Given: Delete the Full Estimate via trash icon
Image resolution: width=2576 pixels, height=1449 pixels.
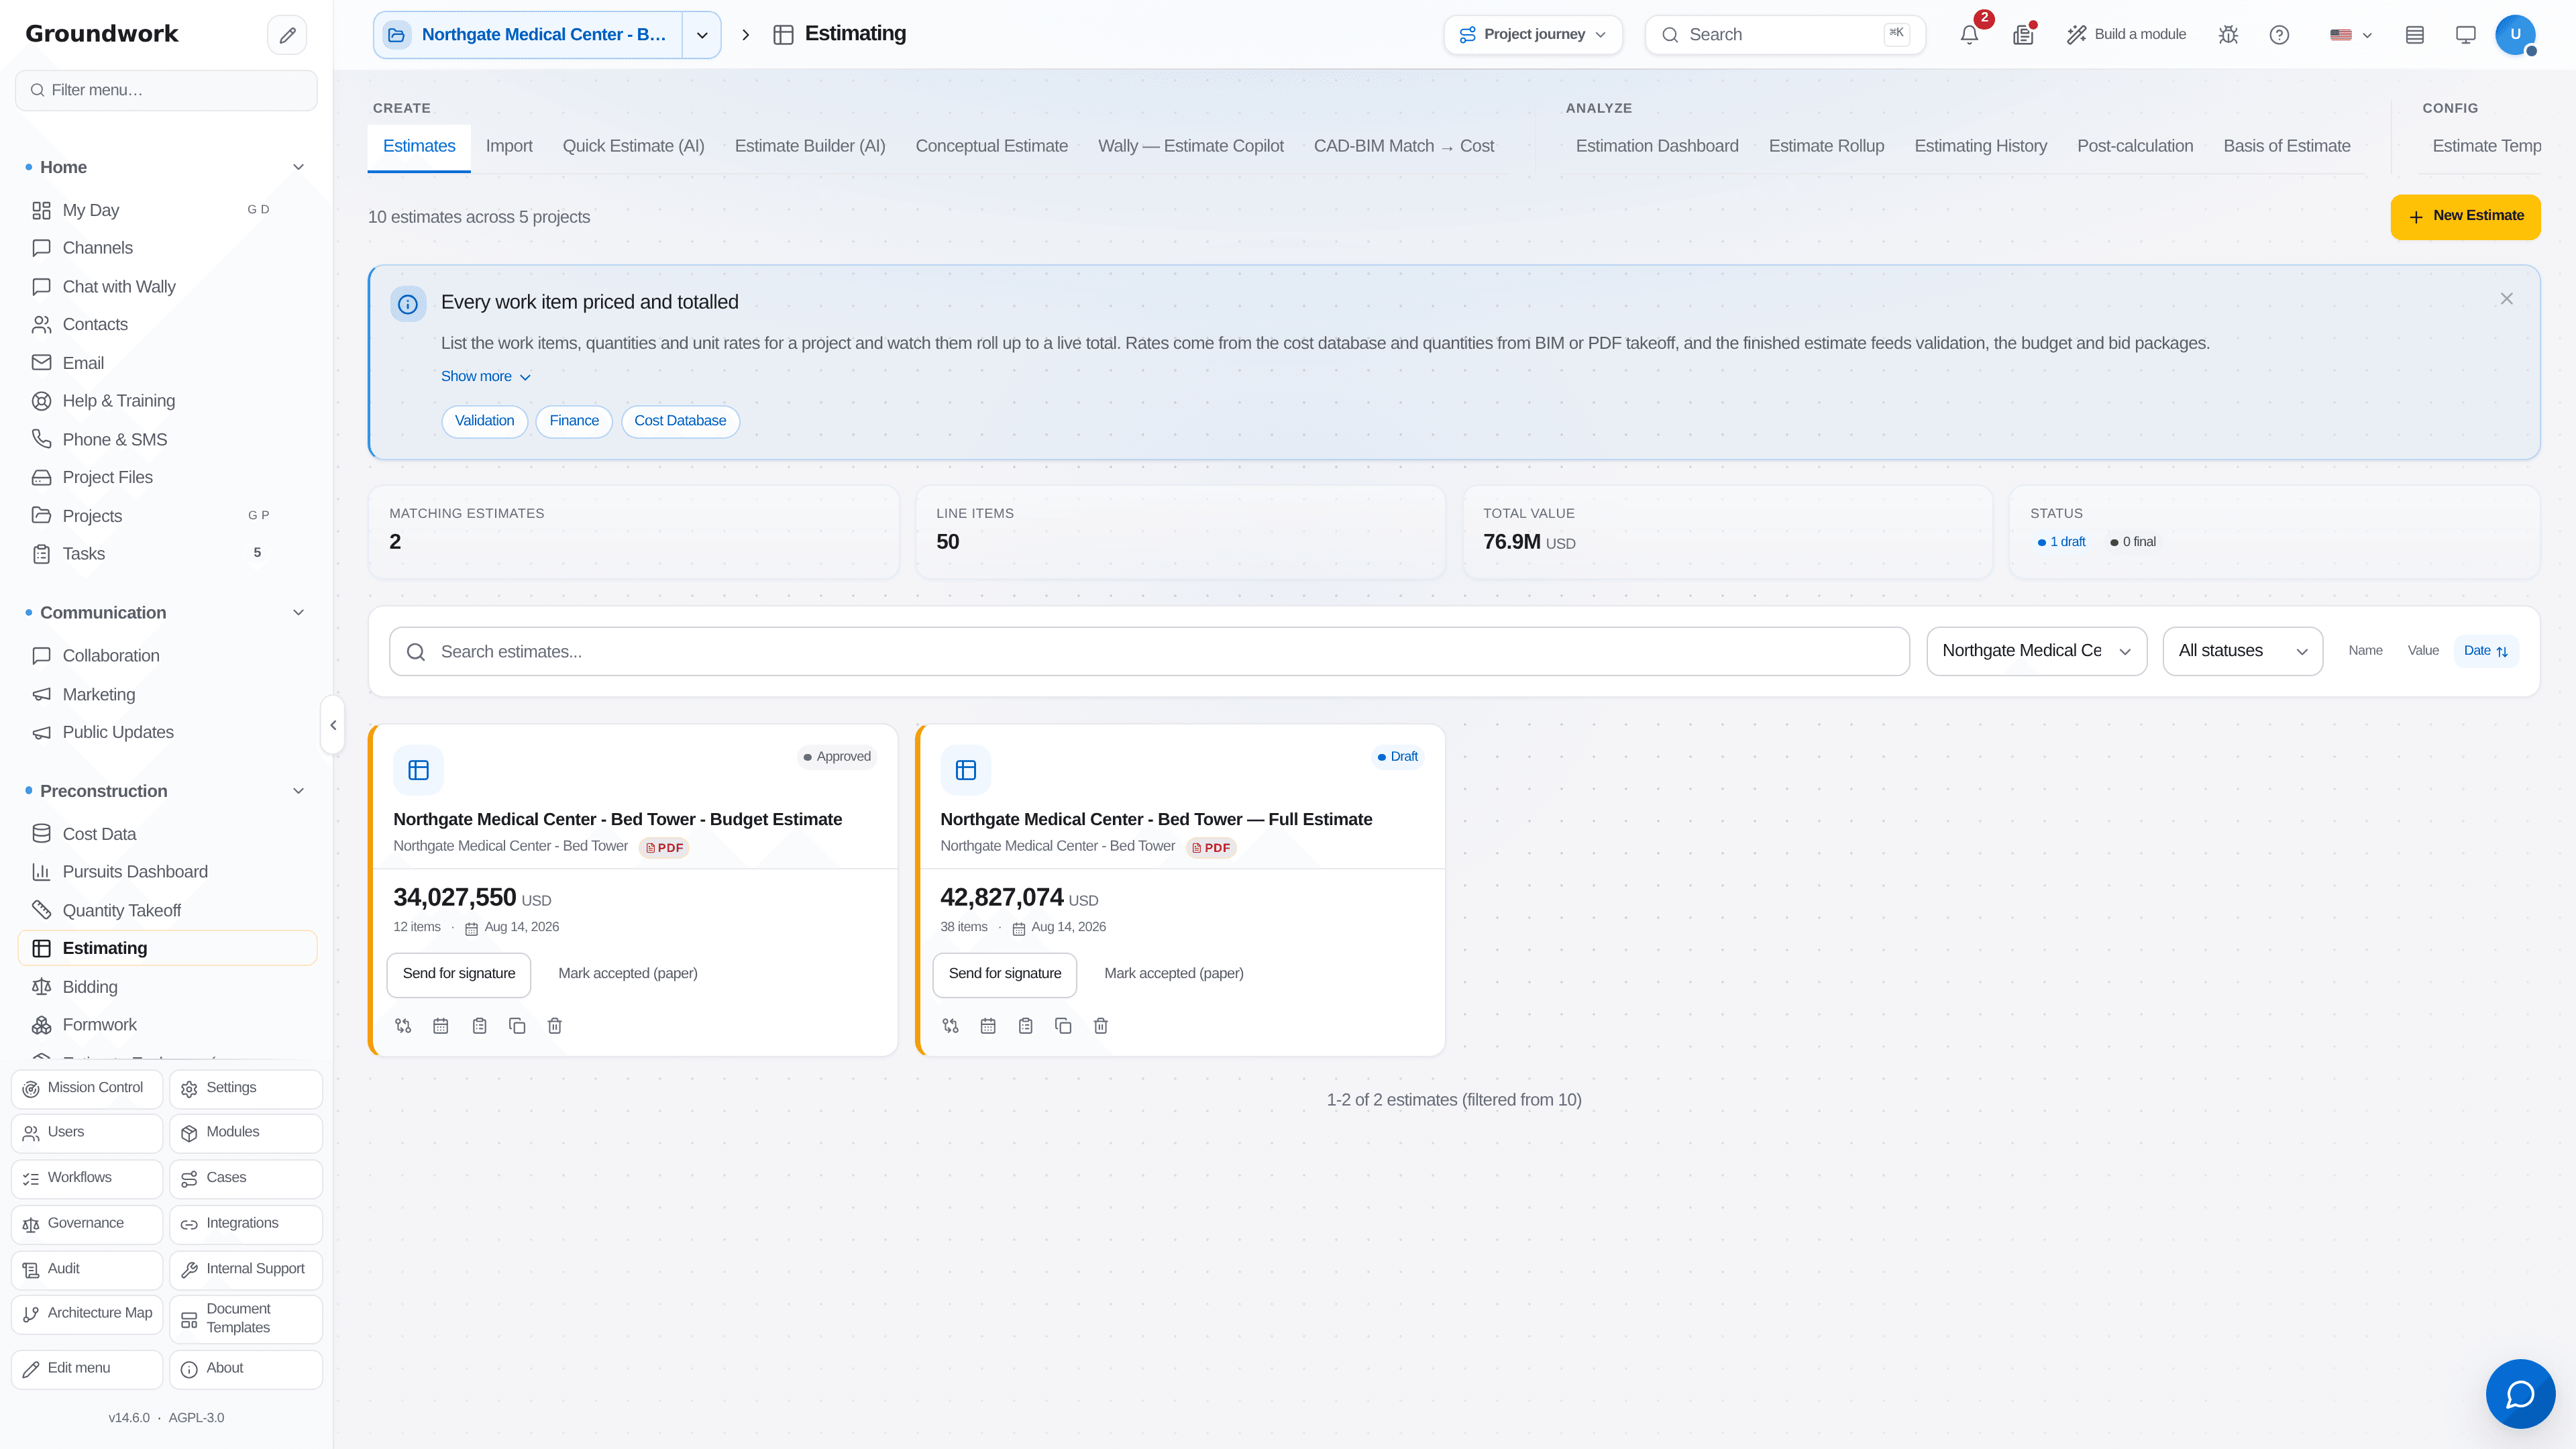Looking at the screenshot, I should click(1101, 1026).
